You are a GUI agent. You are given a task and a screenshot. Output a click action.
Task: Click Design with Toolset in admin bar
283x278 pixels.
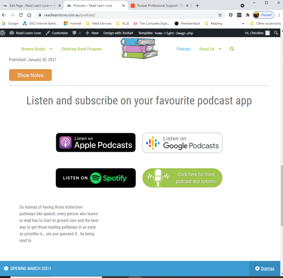(118, 33)
